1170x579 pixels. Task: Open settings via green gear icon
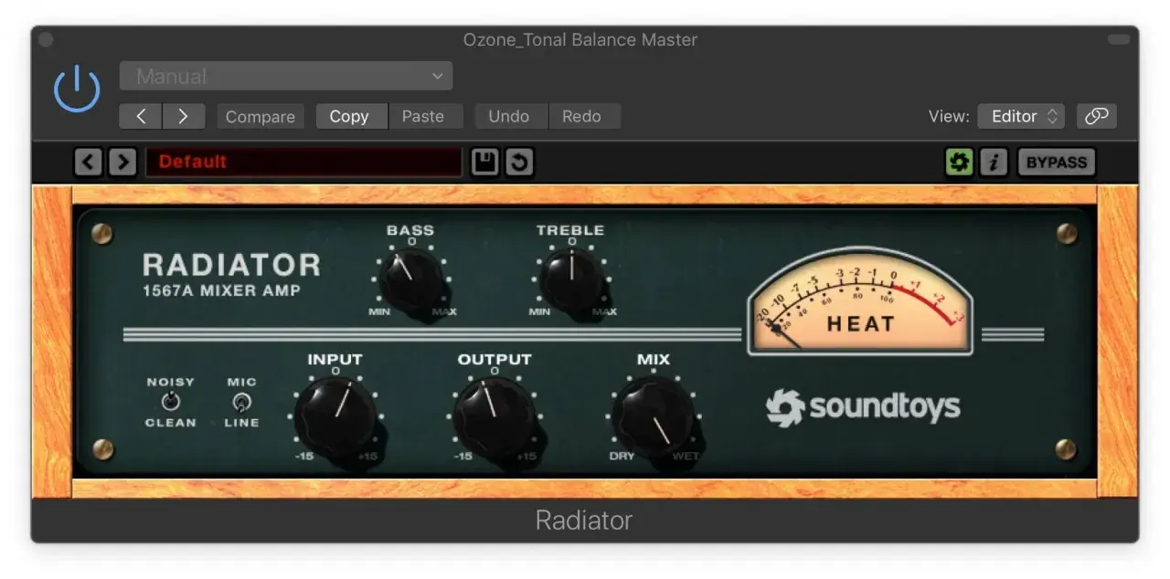point(959,163)
